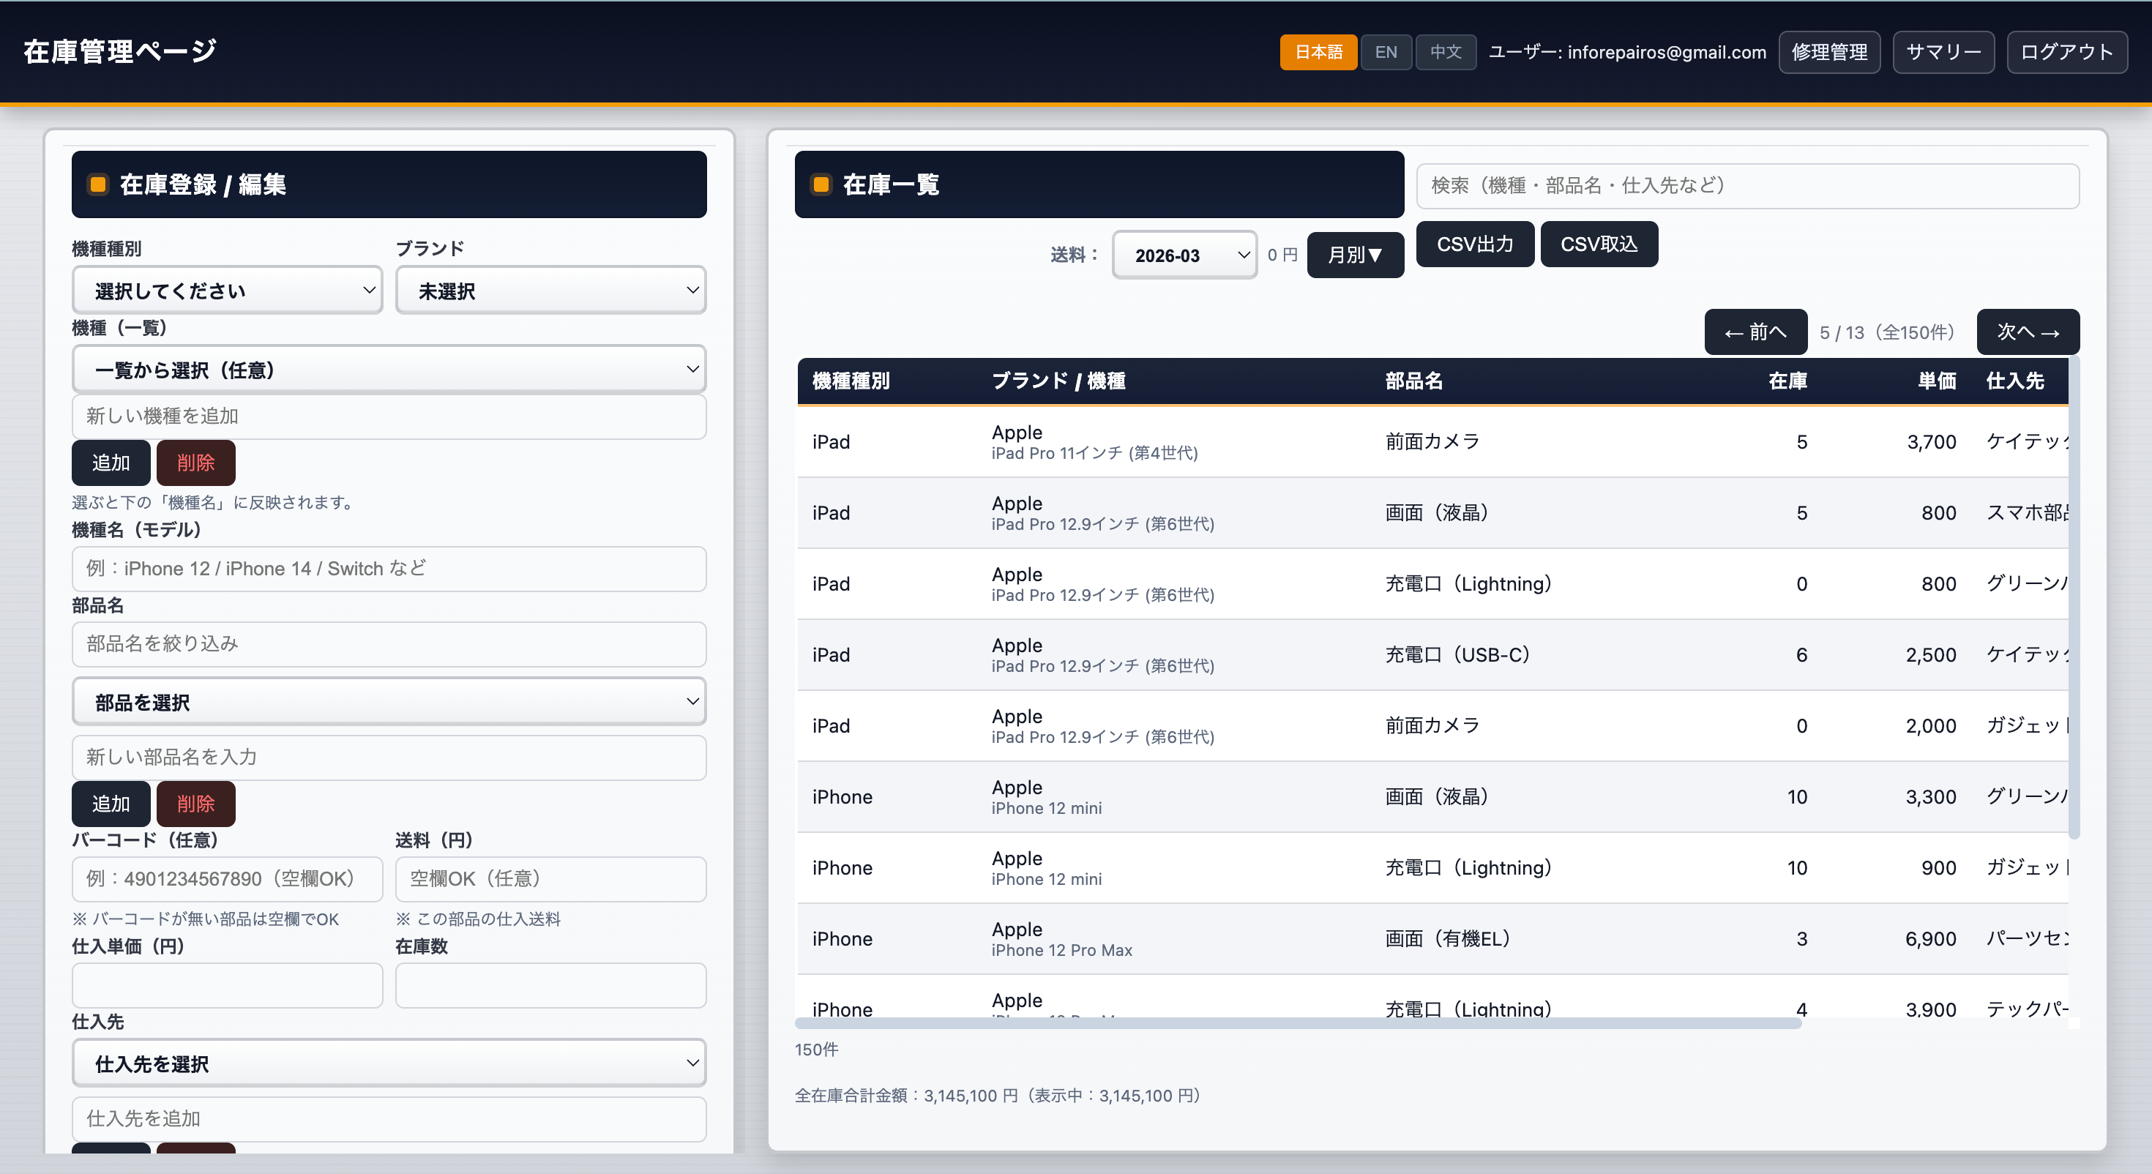2152x1174 pixels.
Task: Click the CSV出力 export button
Action: (1474, 244)
